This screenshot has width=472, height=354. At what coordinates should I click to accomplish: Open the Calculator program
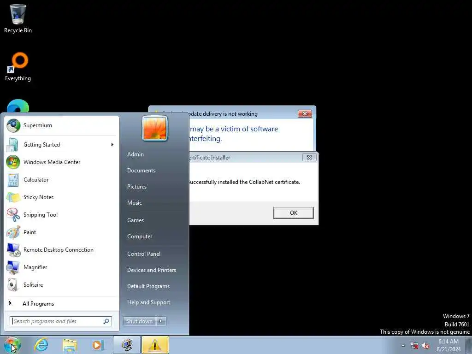coord(61,180)
